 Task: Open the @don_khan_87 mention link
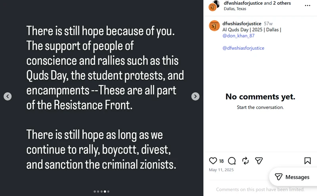(x=239, y=36)
